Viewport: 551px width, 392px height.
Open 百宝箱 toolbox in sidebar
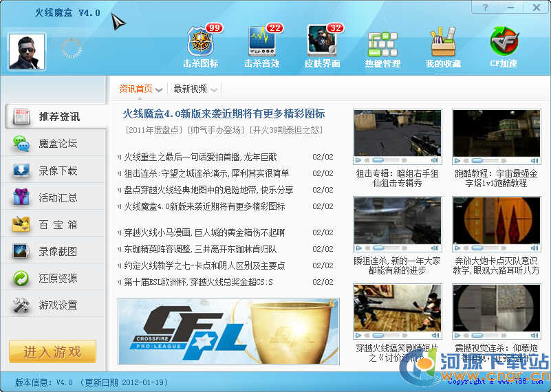54,224
